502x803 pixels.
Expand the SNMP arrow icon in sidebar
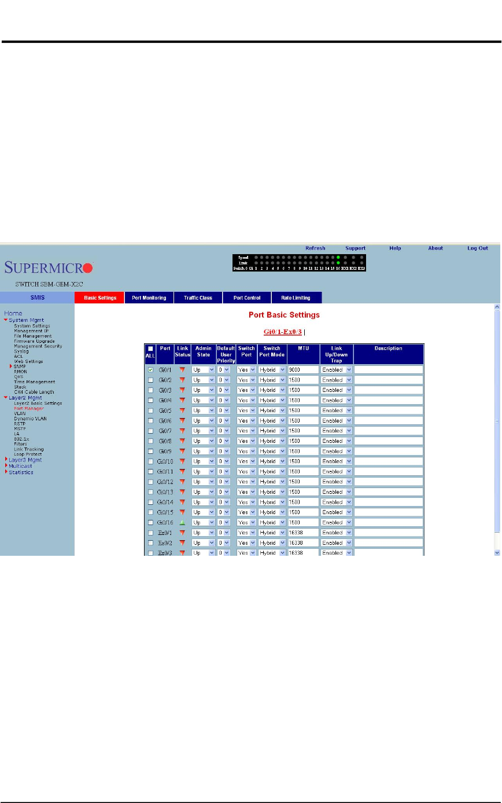coord(11,366)
